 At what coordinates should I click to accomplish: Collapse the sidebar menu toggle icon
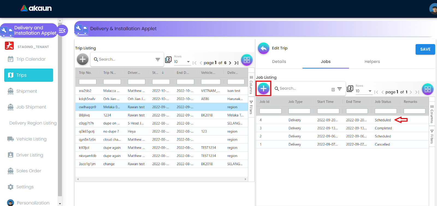62,31
